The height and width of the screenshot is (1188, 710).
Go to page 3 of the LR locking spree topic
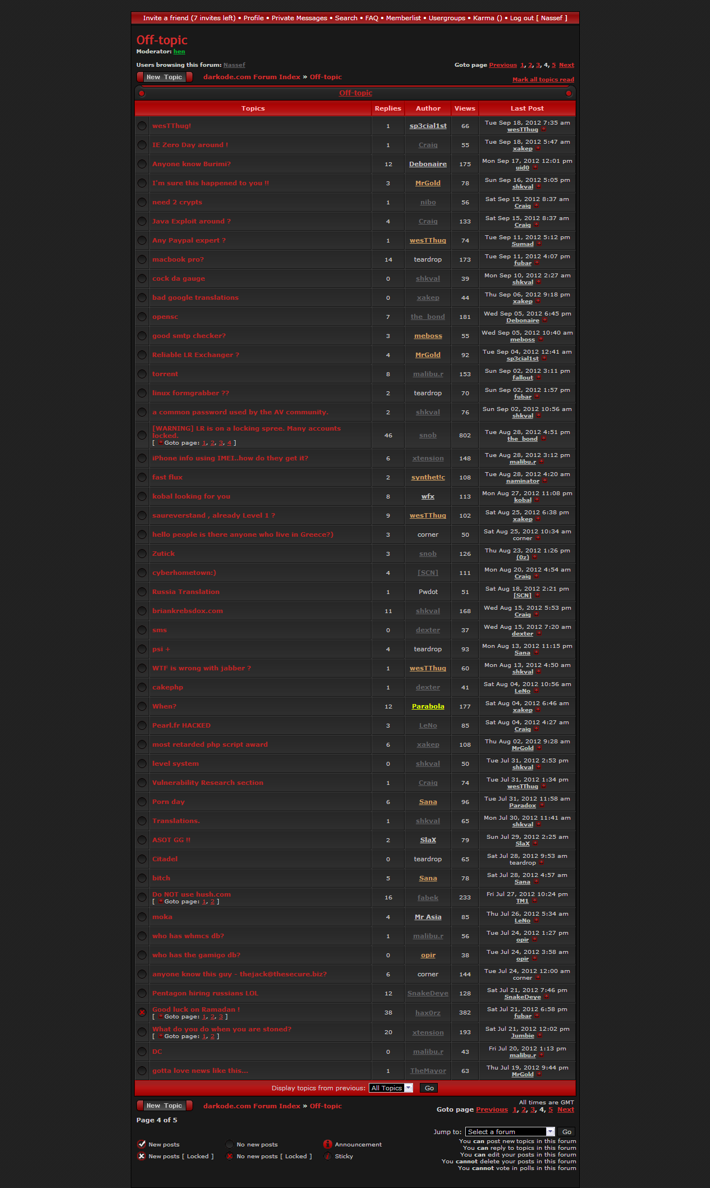pyautogui.click(x=221, y=443)
